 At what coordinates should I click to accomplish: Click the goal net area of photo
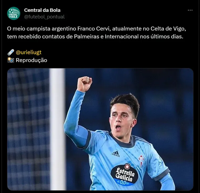point(28,129)
